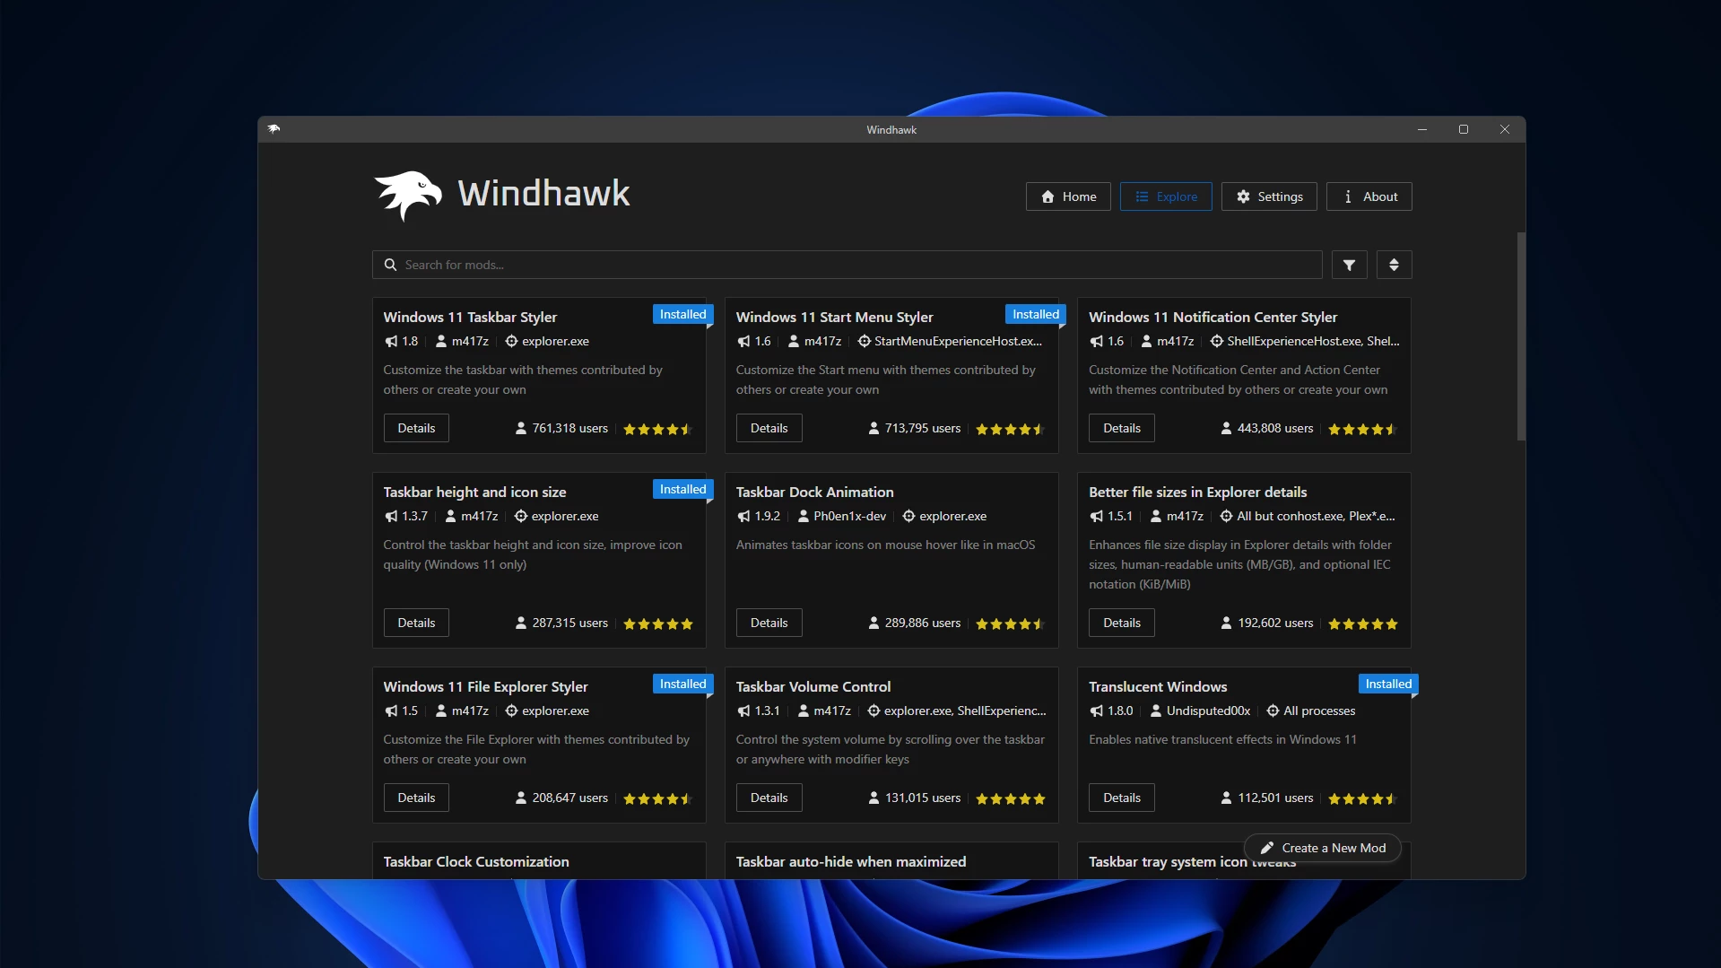This screenshot has width=1721, height=968.
Task: Create a New Mod
Action: [1323, 848]
